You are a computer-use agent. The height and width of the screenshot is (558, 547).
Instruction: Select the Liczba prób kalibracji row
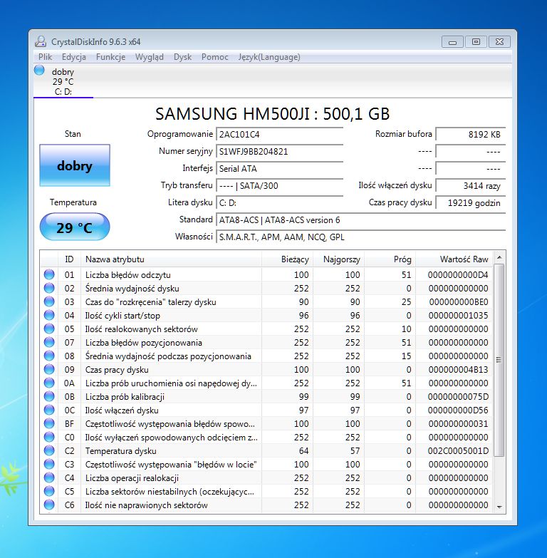coord(267,396)
